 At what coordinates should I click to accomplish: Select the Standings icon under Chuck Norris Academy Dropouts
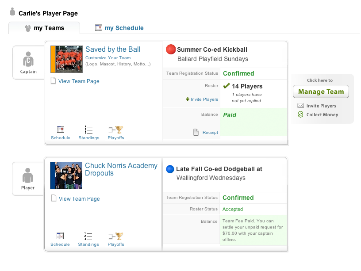pyautogui.click(x=88, y=236)
